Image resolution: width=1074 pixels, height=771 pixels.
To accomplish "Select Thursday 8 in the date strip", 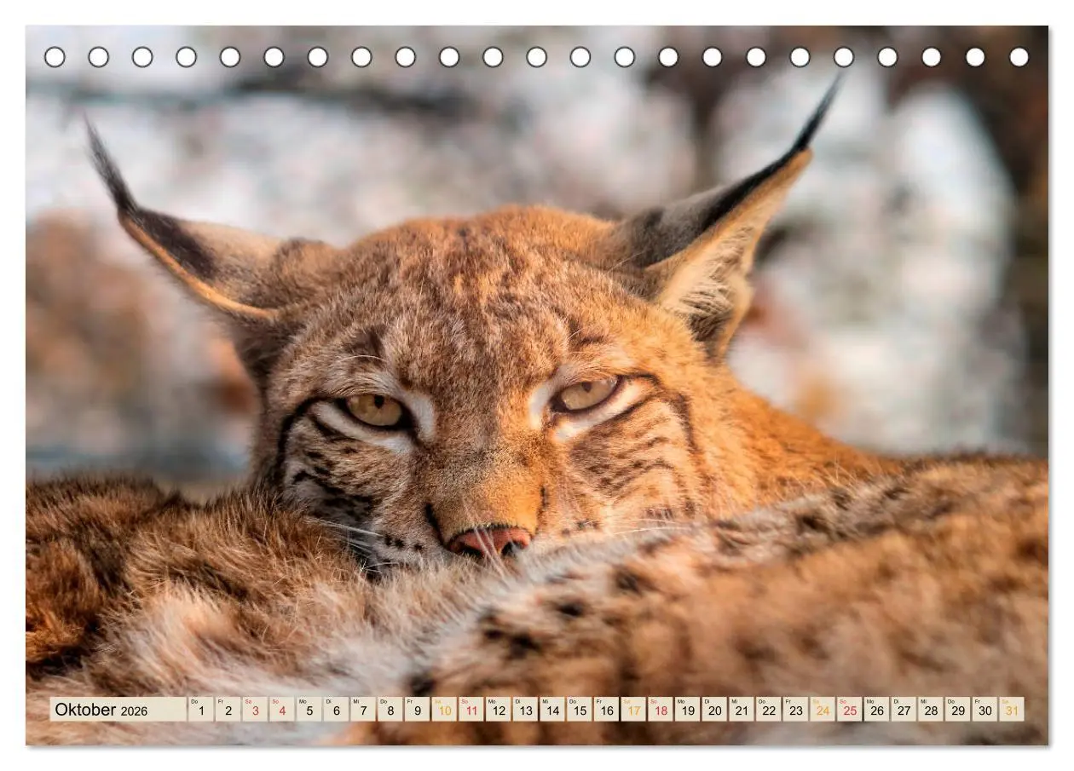I will tap(390, 709).
